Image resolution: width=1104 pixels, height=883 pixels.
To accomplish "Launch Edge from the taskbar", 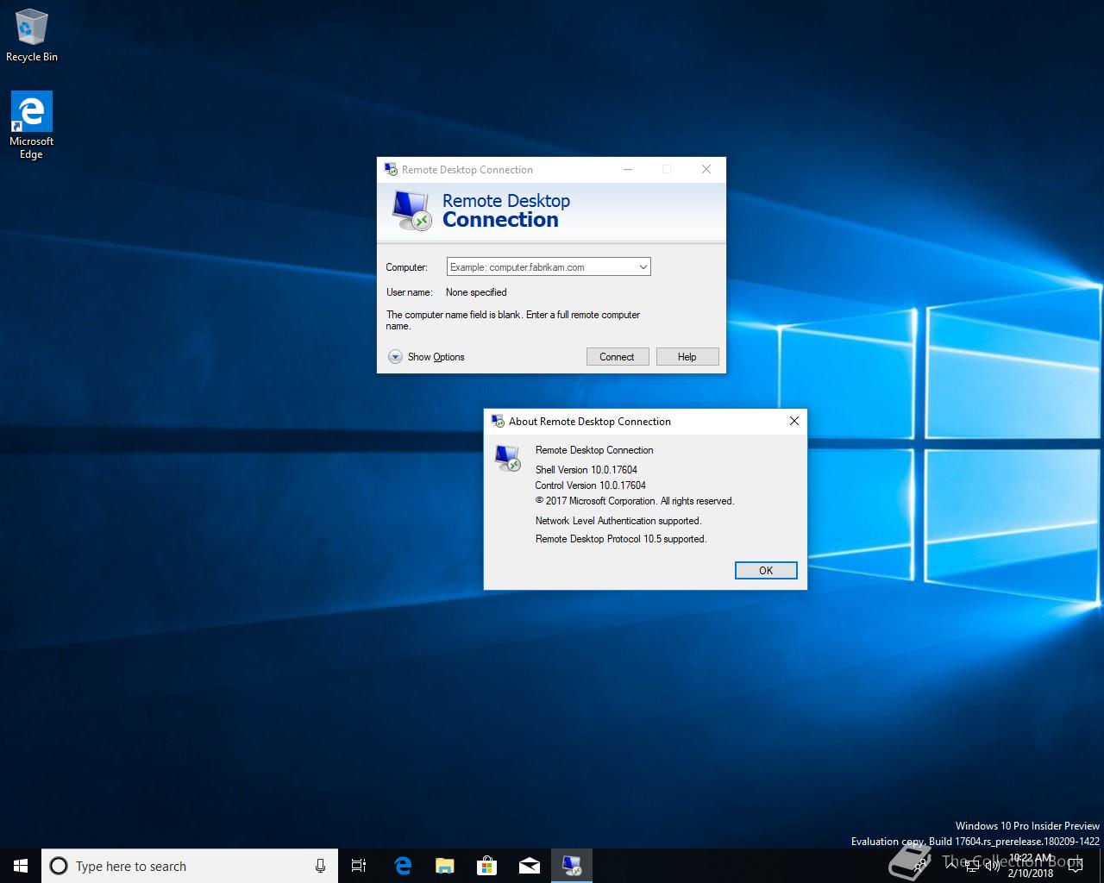I will click(x=402, y=866).
